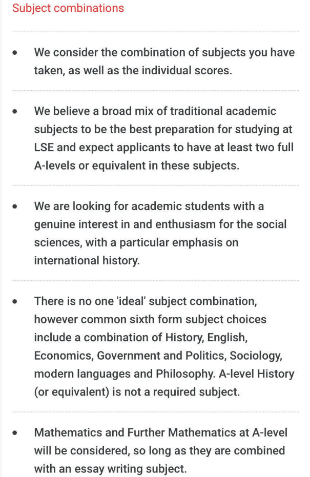Screen dimensions: 310x477
Task: Click the words 'international history.'
Action: coord(87,260)
